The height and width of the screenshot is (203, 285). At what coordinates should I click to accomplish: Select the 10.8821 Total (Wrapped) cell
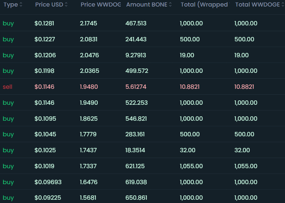point(190,87)
